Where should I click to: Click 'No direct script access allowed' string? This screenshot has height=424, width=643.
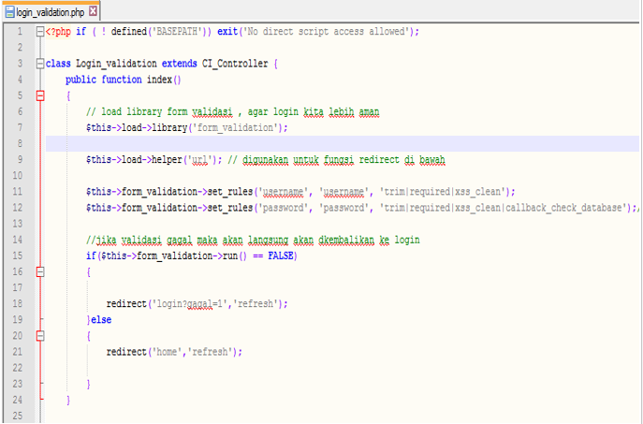point(327,32)
